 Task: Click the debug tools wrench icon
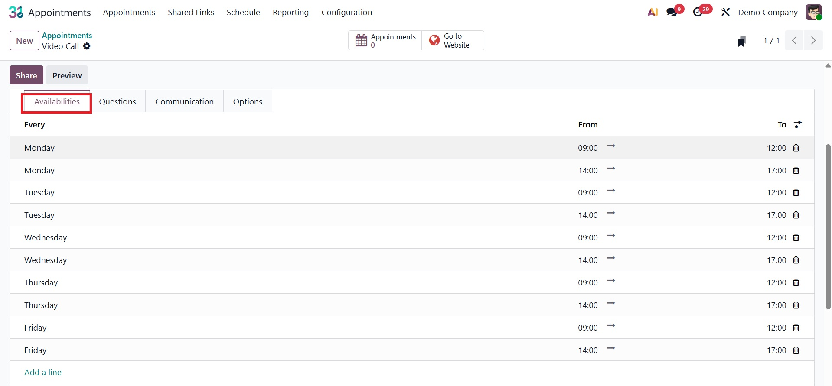pos(725,12)
